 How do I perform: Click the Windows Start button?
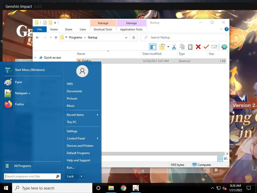pyautogui.click(x=6, y=188)
